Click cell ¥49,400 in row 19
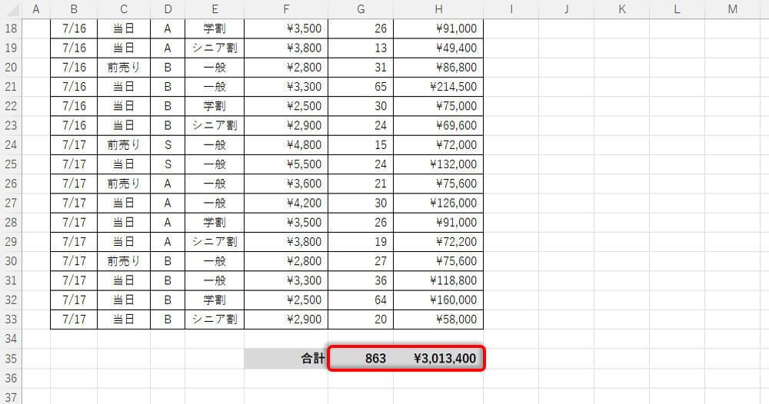Screen dimensions: 769x404 438,48
